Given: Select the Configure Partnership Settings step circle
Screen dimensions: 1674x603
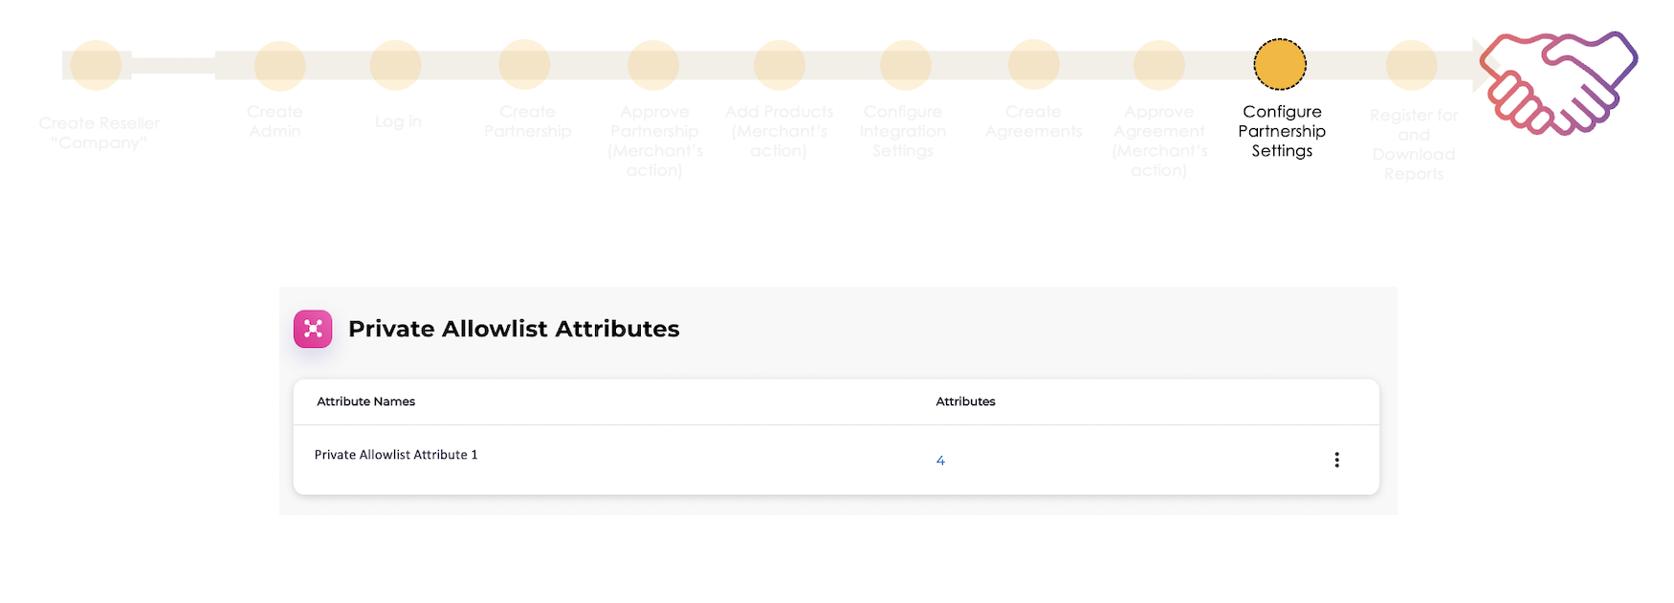Looking at the screenshot, I should (x=1280, y=64).
